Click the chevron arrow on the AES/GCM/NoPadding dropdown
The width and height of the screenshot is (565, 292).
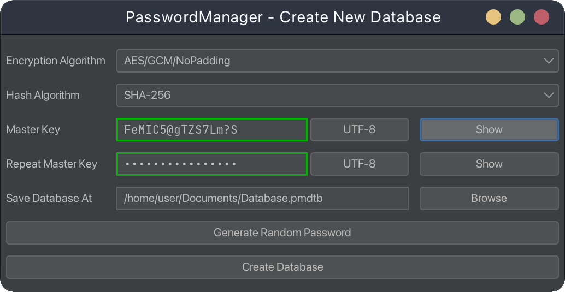(549, 61)
